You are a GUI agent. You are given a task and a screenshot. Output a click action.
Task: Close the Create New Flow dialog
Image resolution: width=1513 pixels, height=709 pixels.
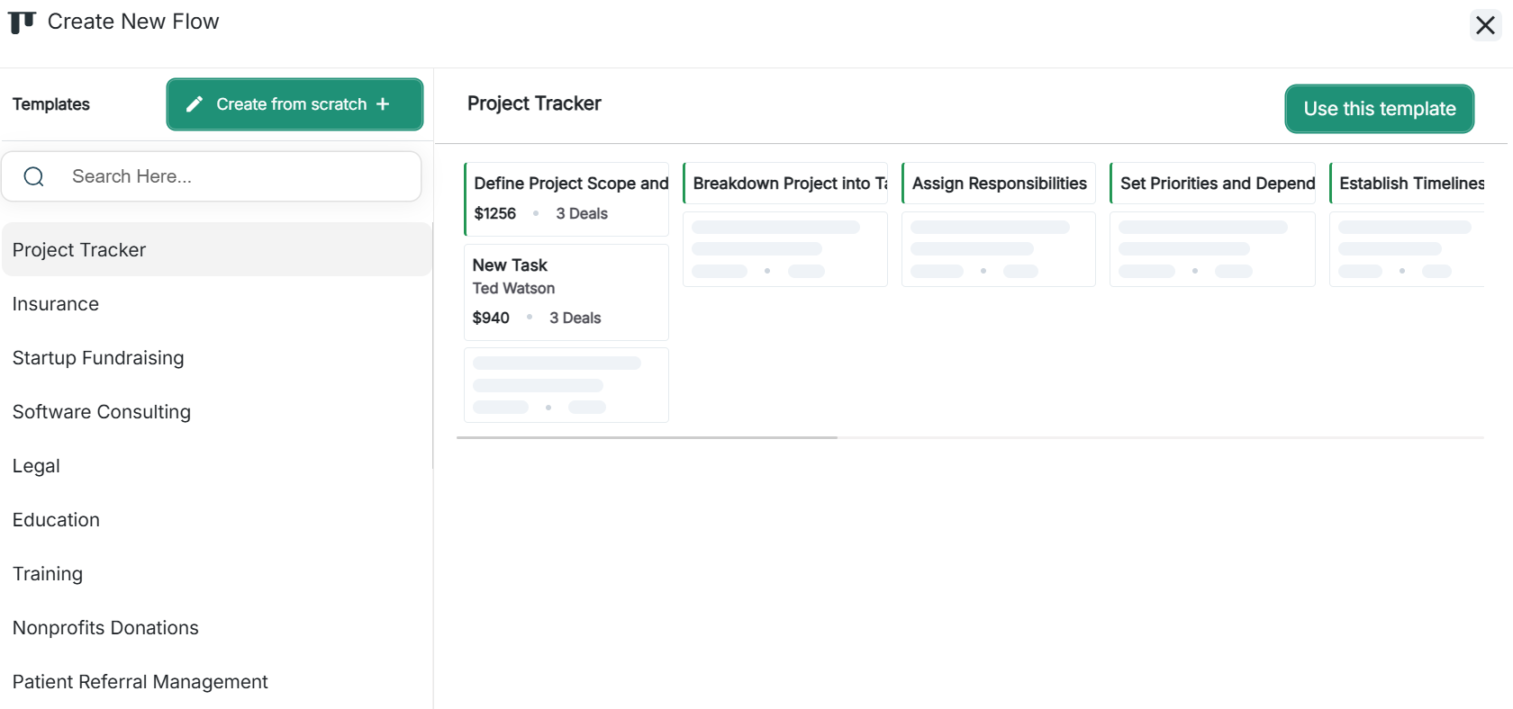(x=1485, y=25)
